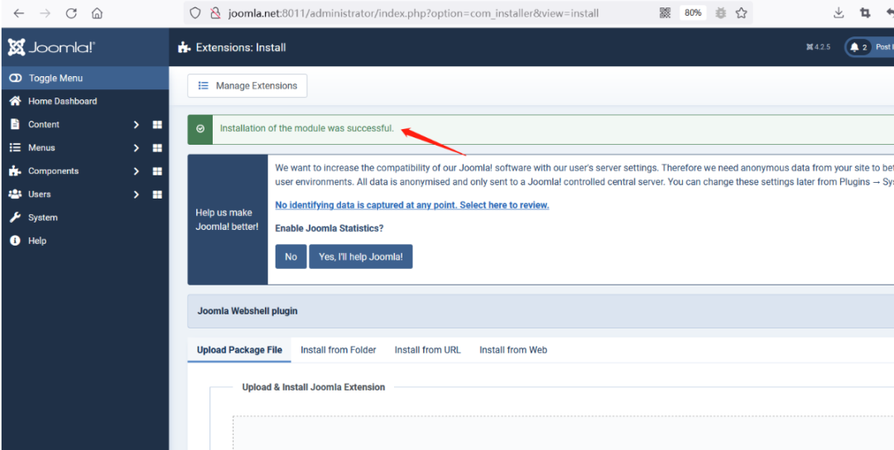Open the Content menu item
The width and height of the screenshot is (894, 450).
pyautogui.click(x=44, y=124)
